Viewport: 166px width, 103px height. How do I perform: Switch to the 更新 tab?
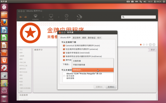[x=84, y=38]
